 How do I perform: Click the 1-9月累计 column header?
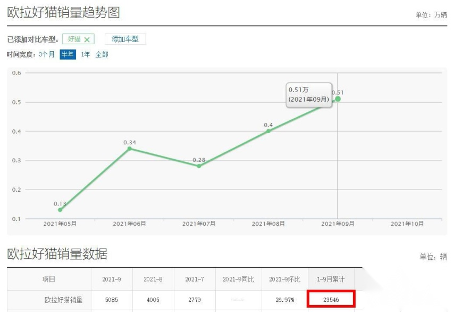click(x=331, y=280)
